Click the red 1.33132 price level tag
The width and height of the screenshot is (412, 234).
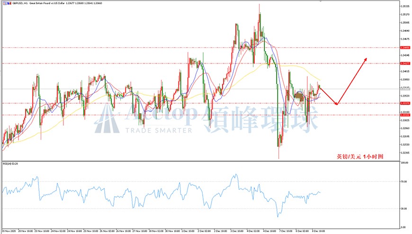coord(404,115)
